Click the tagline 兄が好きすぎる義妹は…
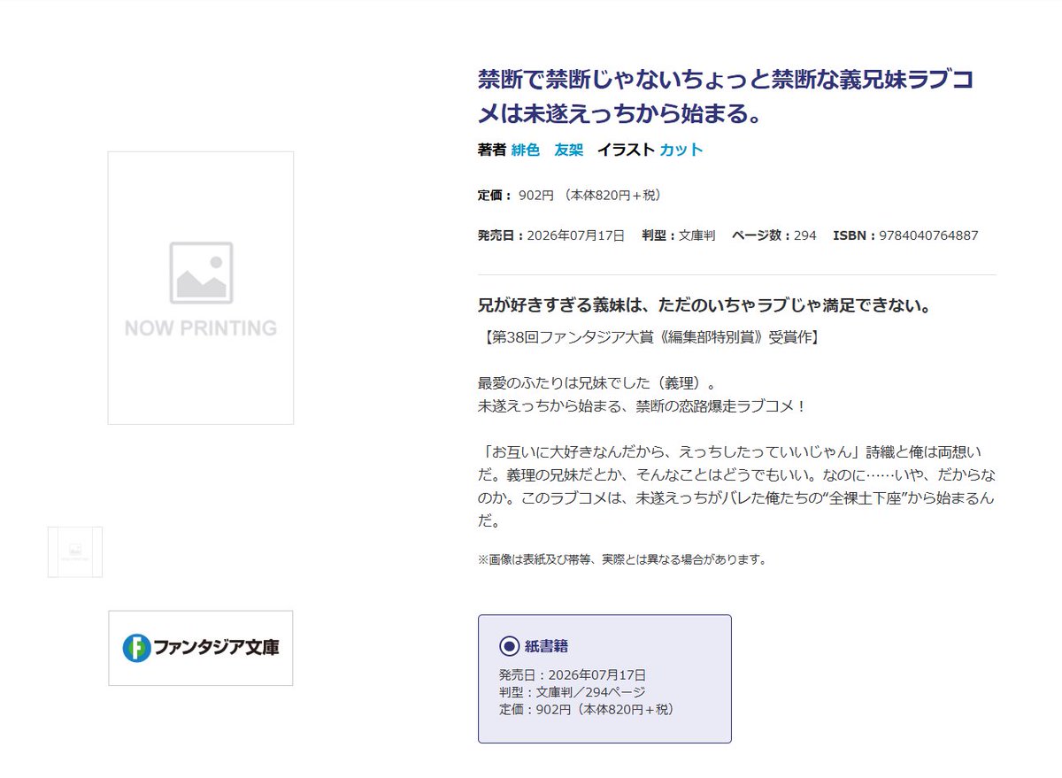 pos(704,306)
